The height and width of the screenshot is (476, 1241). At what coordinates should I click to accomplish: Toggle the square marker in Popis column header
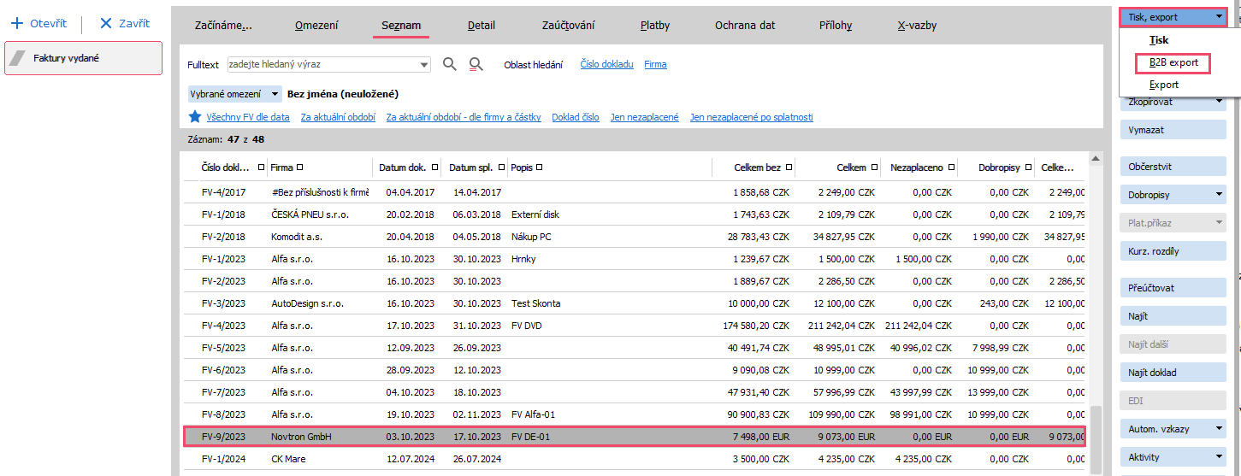coord(540,167)
